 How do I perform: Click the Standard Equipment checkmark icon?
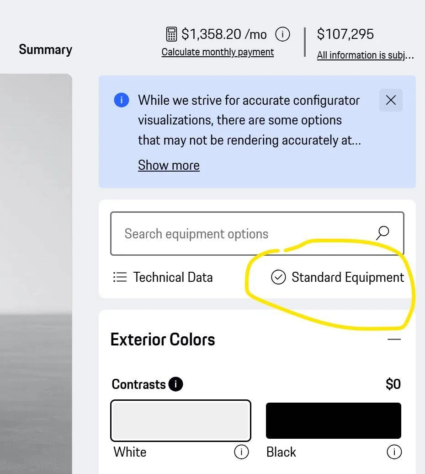click(278, 277)
